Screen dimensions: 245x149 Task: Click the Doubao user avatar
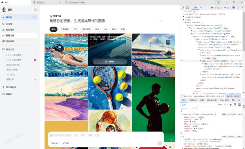[x=4, y=10]
